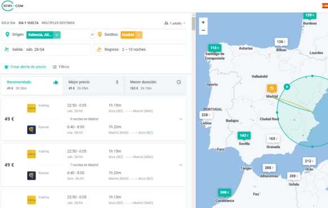Click the dollar icon on Mejor precio
The width and height of the screenshot is (328, 208).
[117, 82]
